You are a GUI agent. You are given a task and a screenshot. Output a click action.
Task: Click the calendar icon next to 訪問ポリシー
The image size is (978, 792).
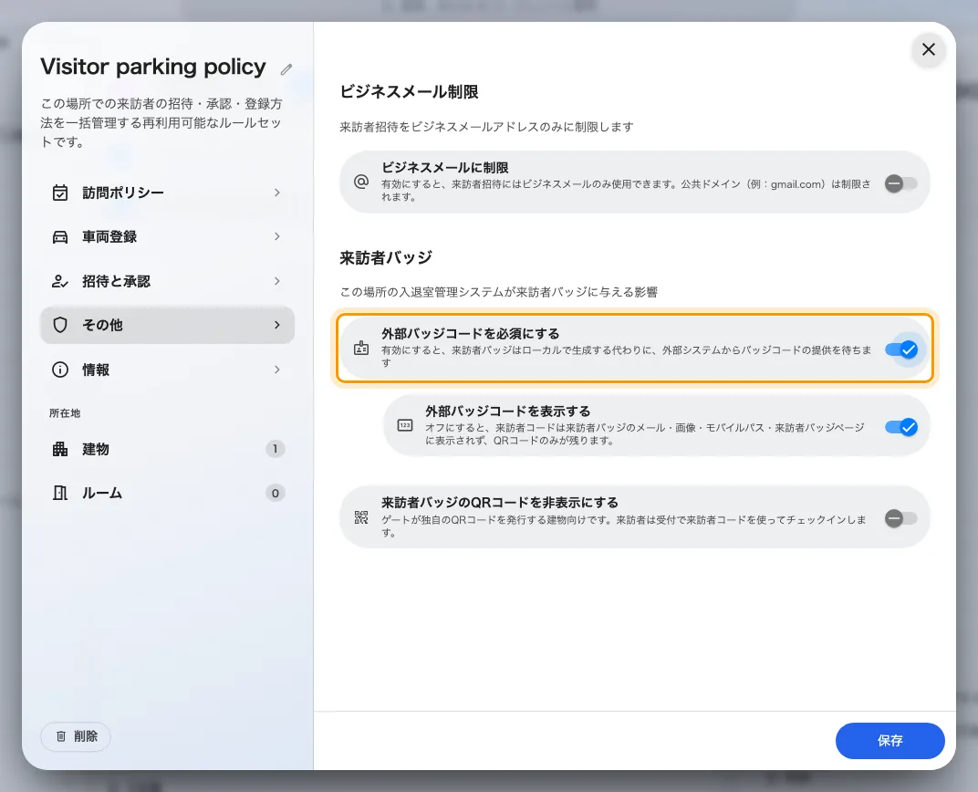pos(60,193)
